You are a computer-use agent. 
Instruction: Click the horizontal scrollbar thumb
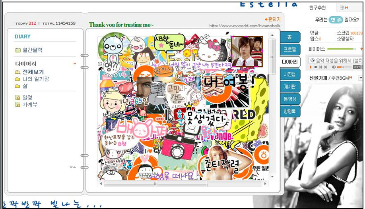(x=156, y=184)
